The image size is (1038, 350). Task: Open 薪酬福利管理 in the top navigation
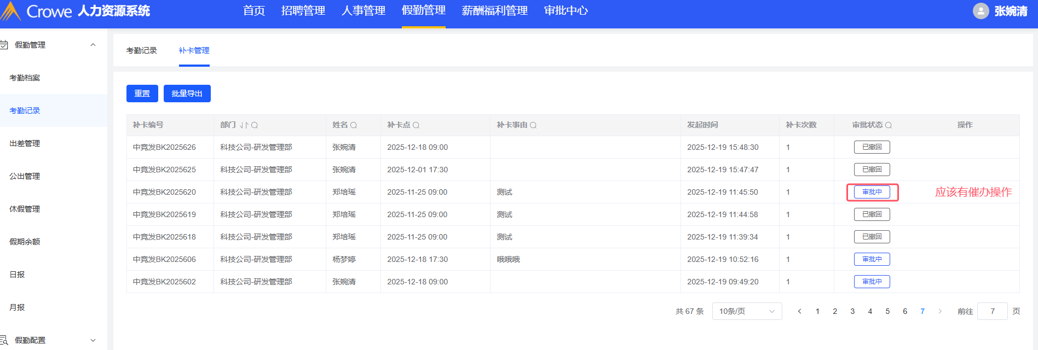494,11
